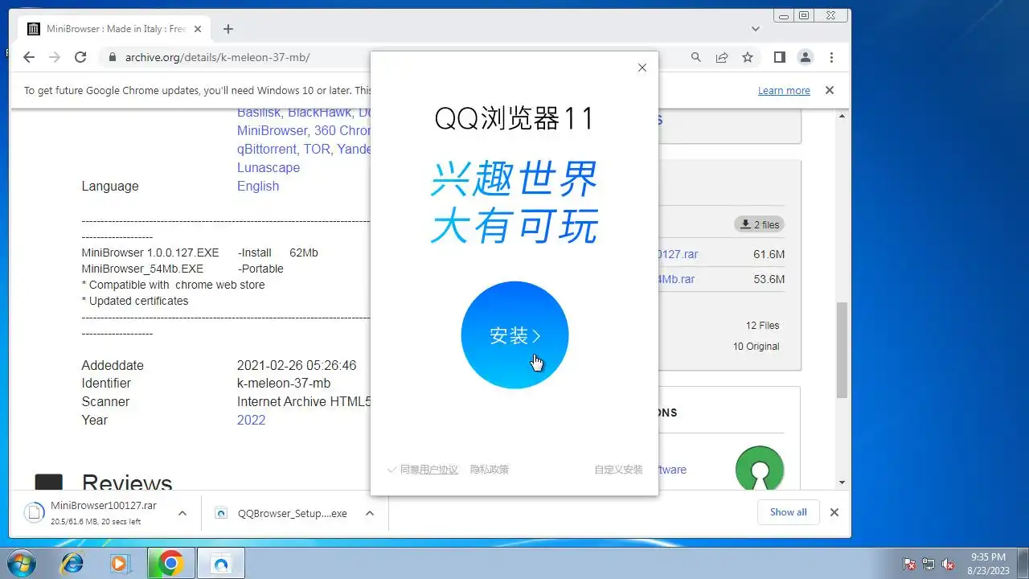Click the MiniBrowser_54Mb.EXE text
Image resolution: width=1029 pixels, height=579 pixels.
click(x=142, y=269)
